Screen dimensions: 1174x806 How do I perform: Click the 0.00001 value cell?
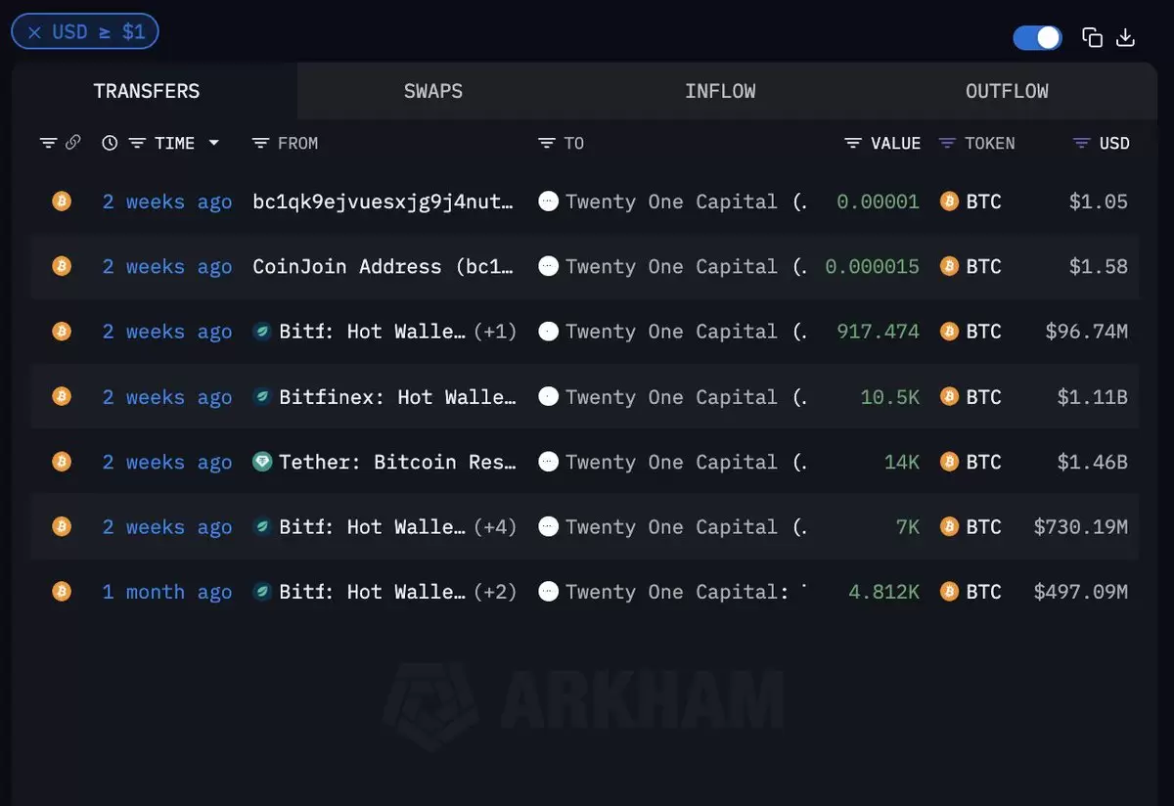coord(878,201)
